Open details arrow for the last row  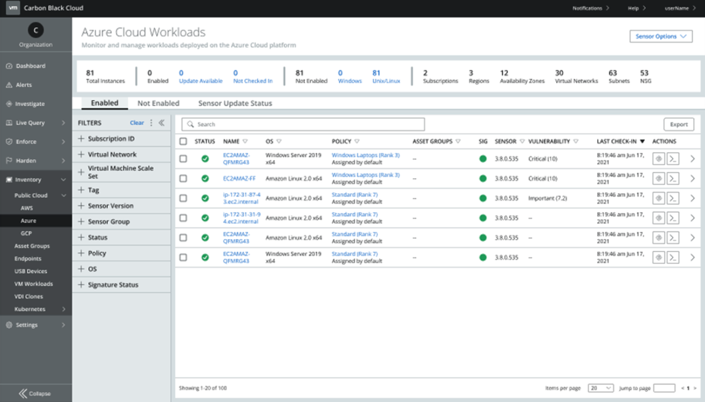pos(693,258)
